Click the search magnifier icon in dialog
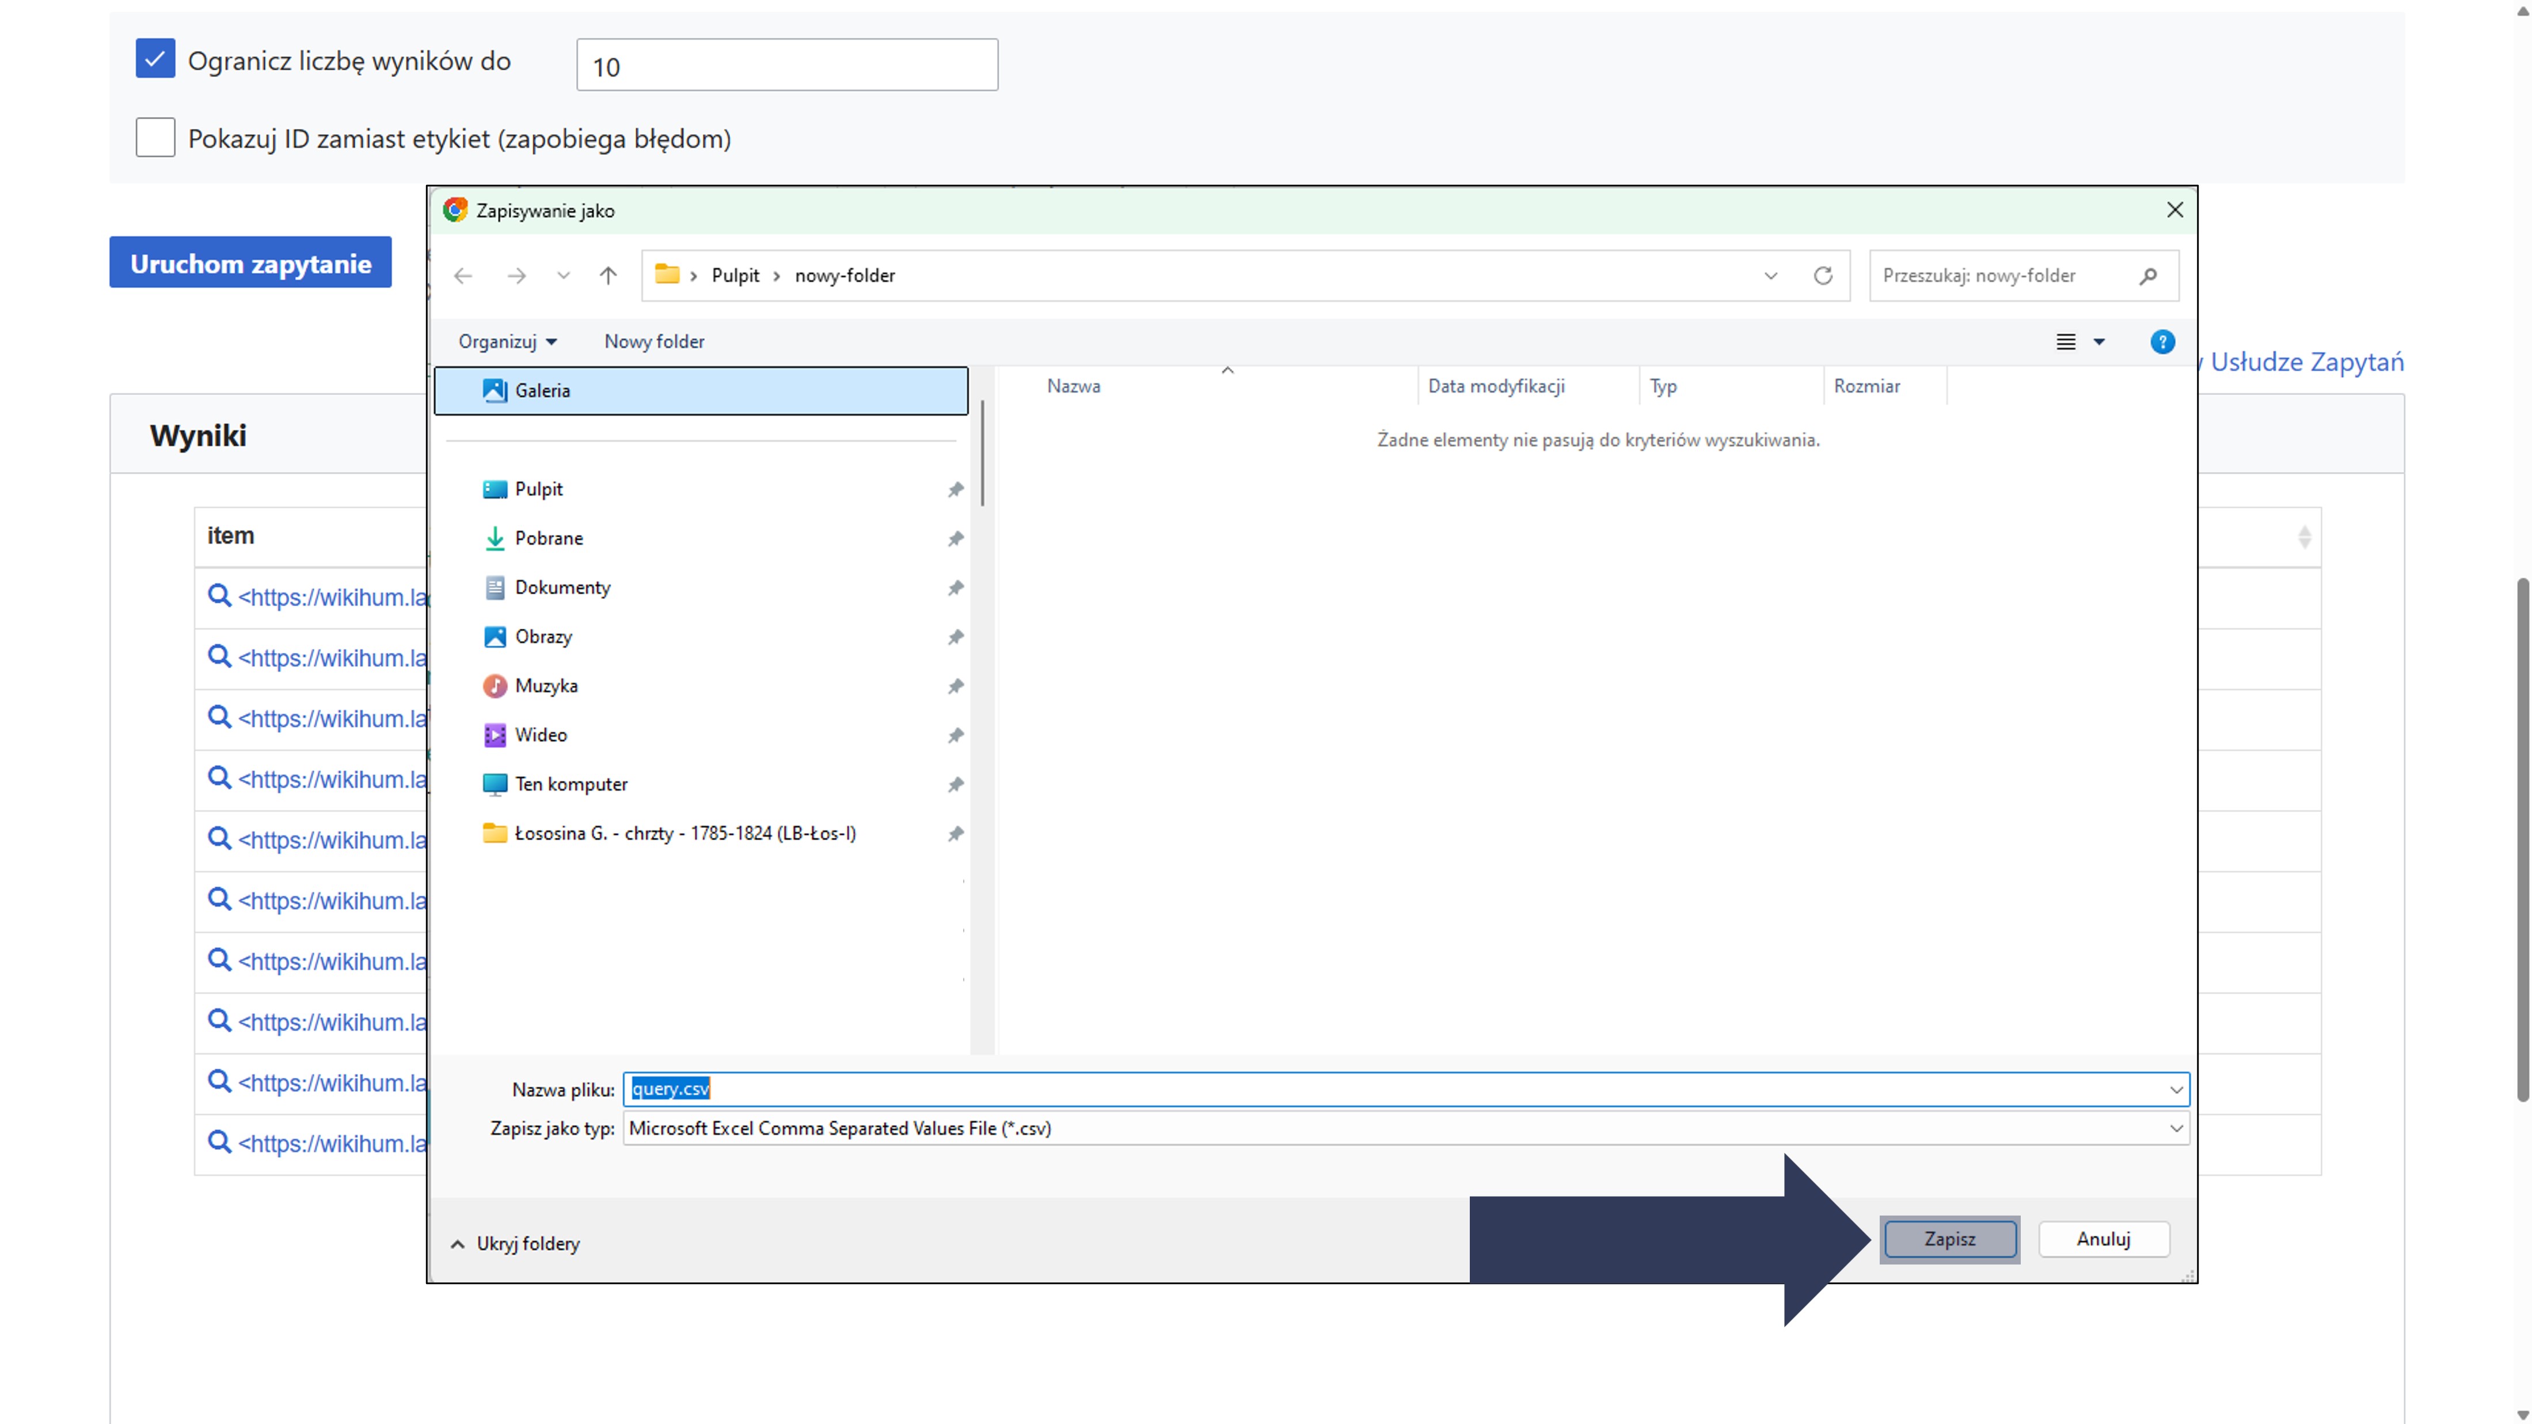The image size is (2532, 1424). click(x=2149, y=275)
